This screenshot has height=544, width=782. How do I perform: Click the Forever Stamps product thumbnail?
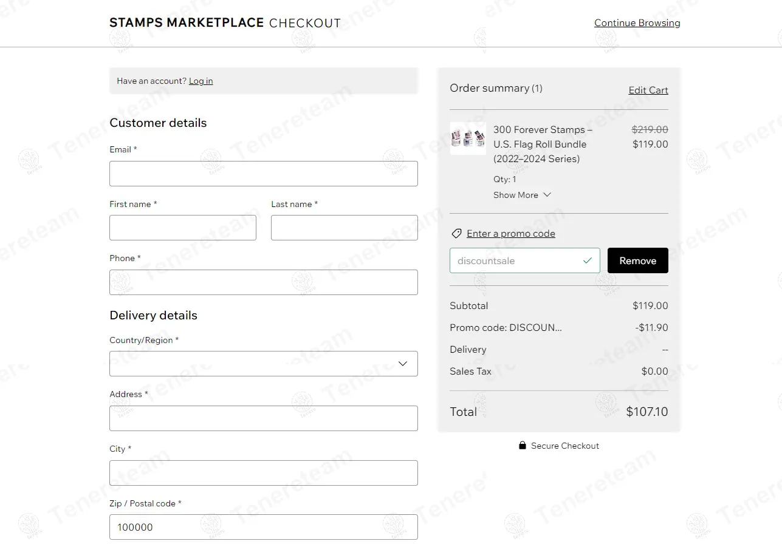coord(468,138)
